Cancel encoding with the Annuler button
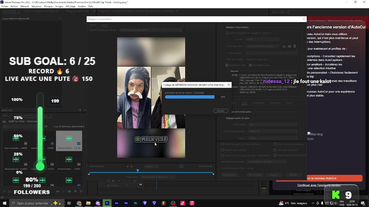 click(221, 111)
